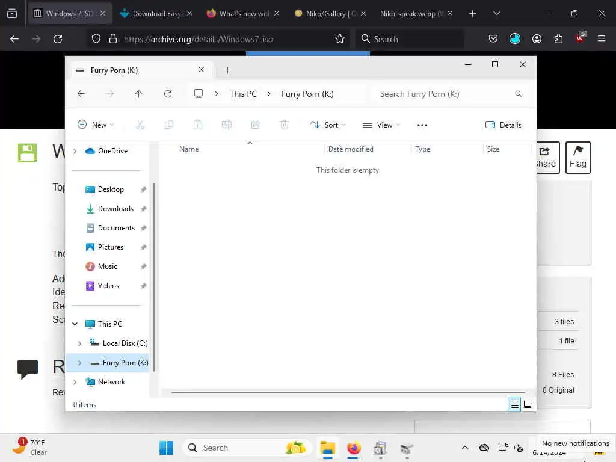The height and width of the screenshot is (462, 616).
Task: Click the Copy icon in Explorer toolbar
Action: point(169,125)
